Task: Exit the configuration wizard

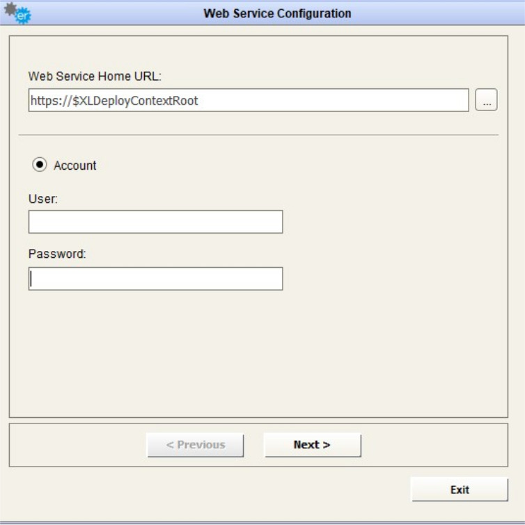Action: coord(460,490)
